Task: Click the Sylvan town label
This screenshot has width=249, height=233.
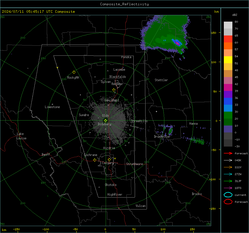Action: click(106, 82)
